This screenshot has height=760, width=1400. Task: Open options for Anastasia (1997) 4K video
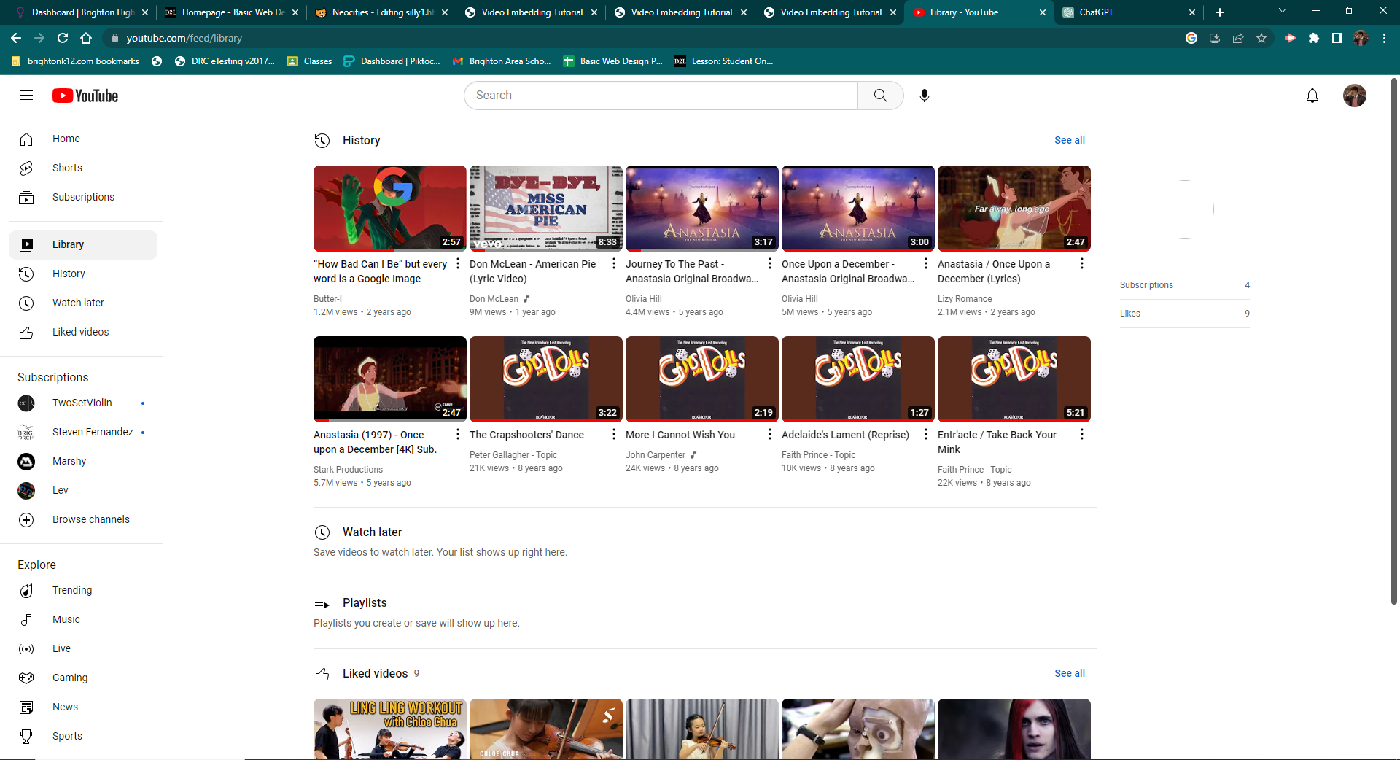458,435
